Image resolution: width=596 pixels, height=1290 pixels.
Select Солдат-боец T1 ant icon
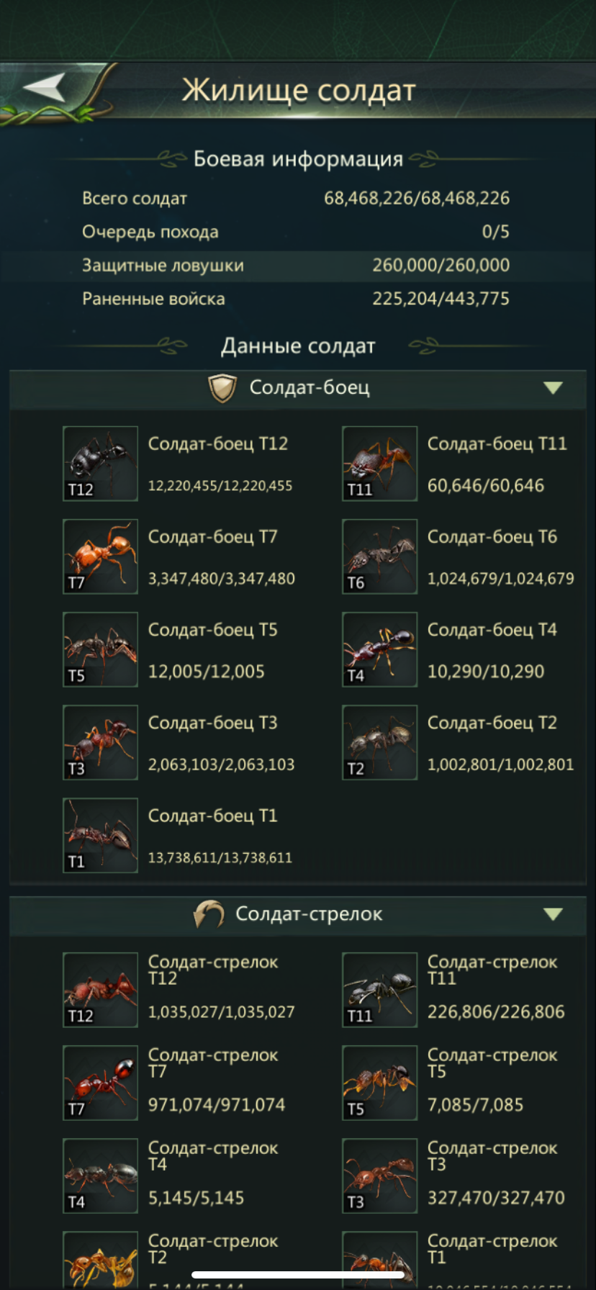pyautogui.click(x=100, y=835)
